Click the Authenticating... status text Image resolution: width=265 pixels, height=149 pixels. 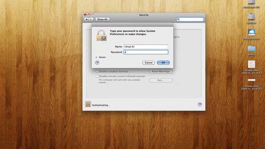coord(101,105)
